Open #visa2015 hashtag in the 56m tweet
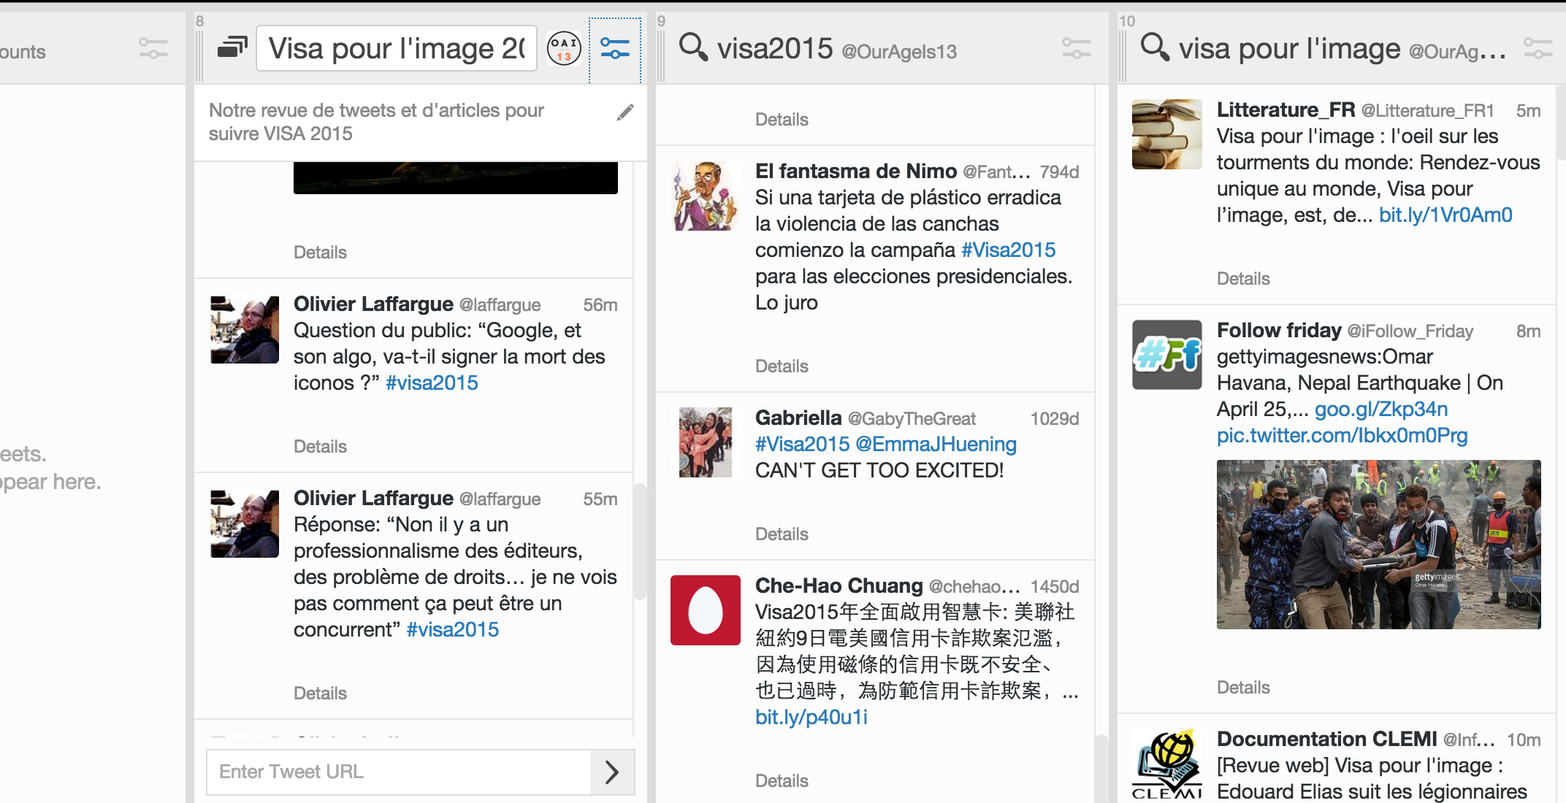The image size is (1566, 803). pyautogui.click(x=432, y=383)
